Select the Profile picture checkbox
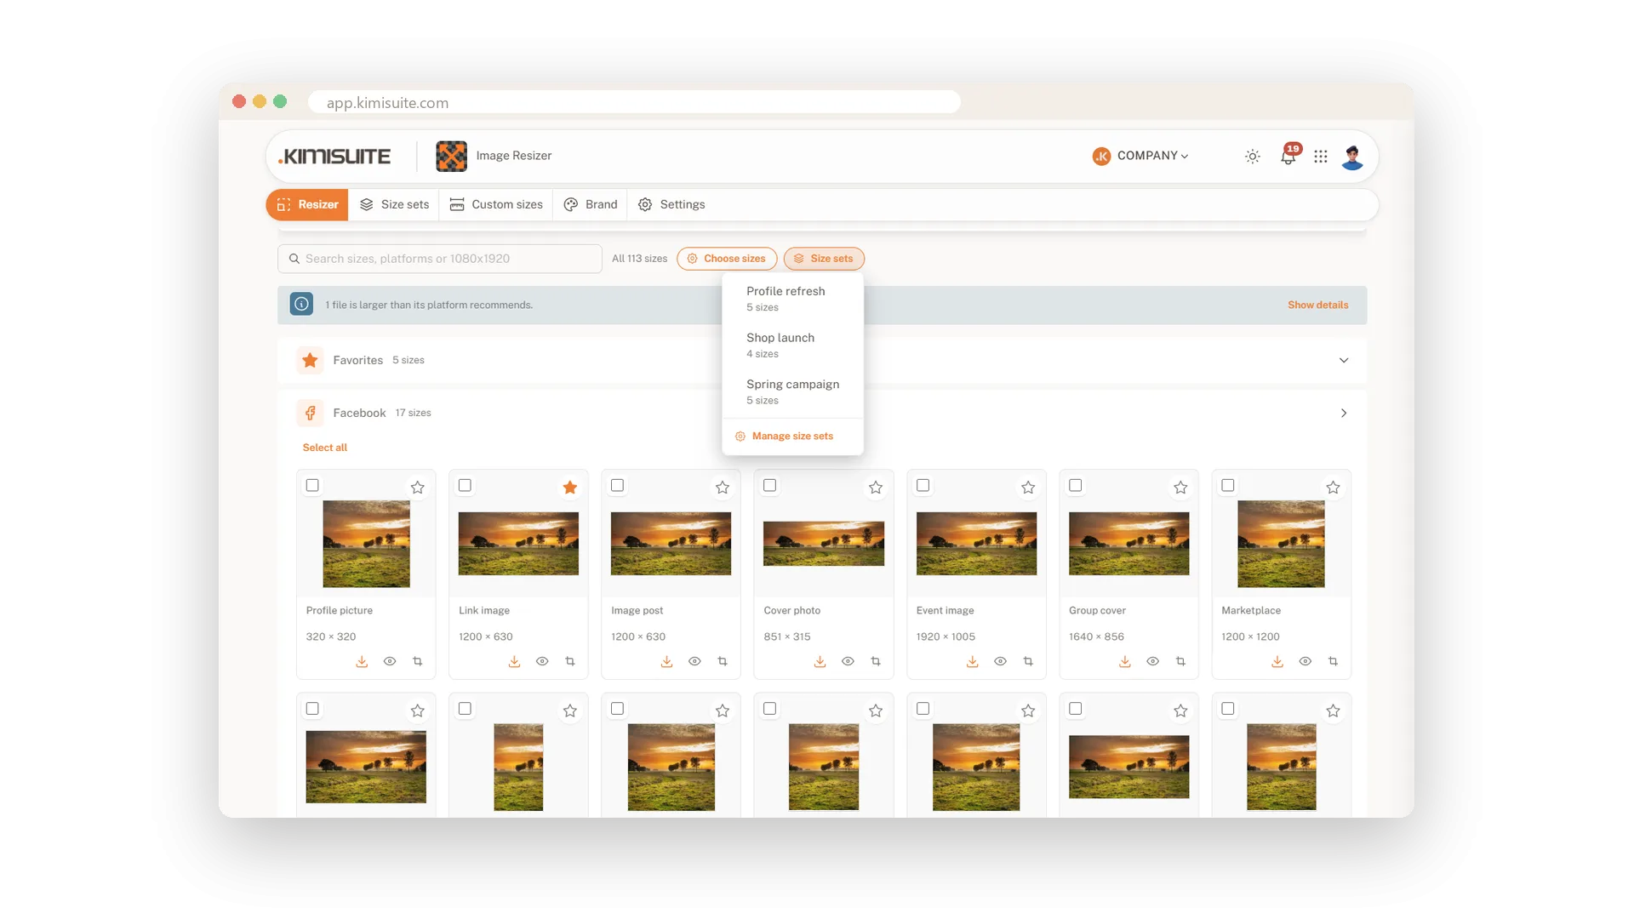Viewport: 1634px width, 919px height. tap(312, 485)
